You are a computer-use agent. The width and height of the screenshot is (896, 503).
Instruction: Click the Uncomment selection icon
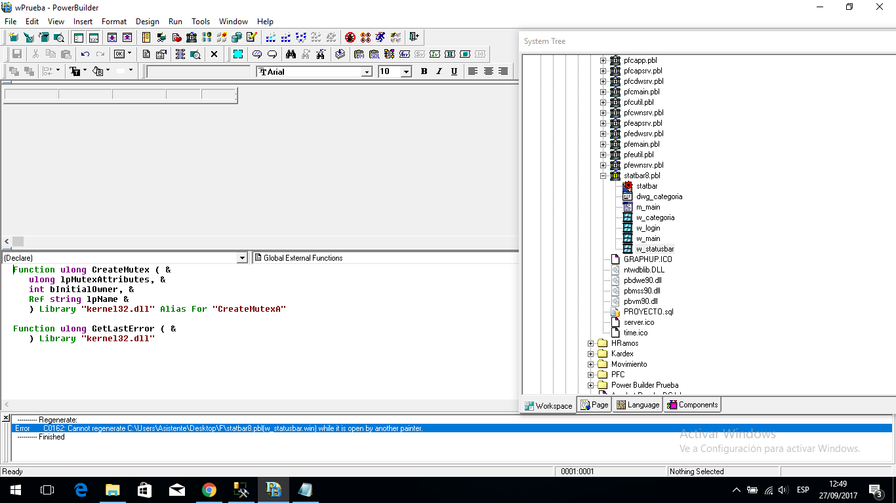pos(272,54)
